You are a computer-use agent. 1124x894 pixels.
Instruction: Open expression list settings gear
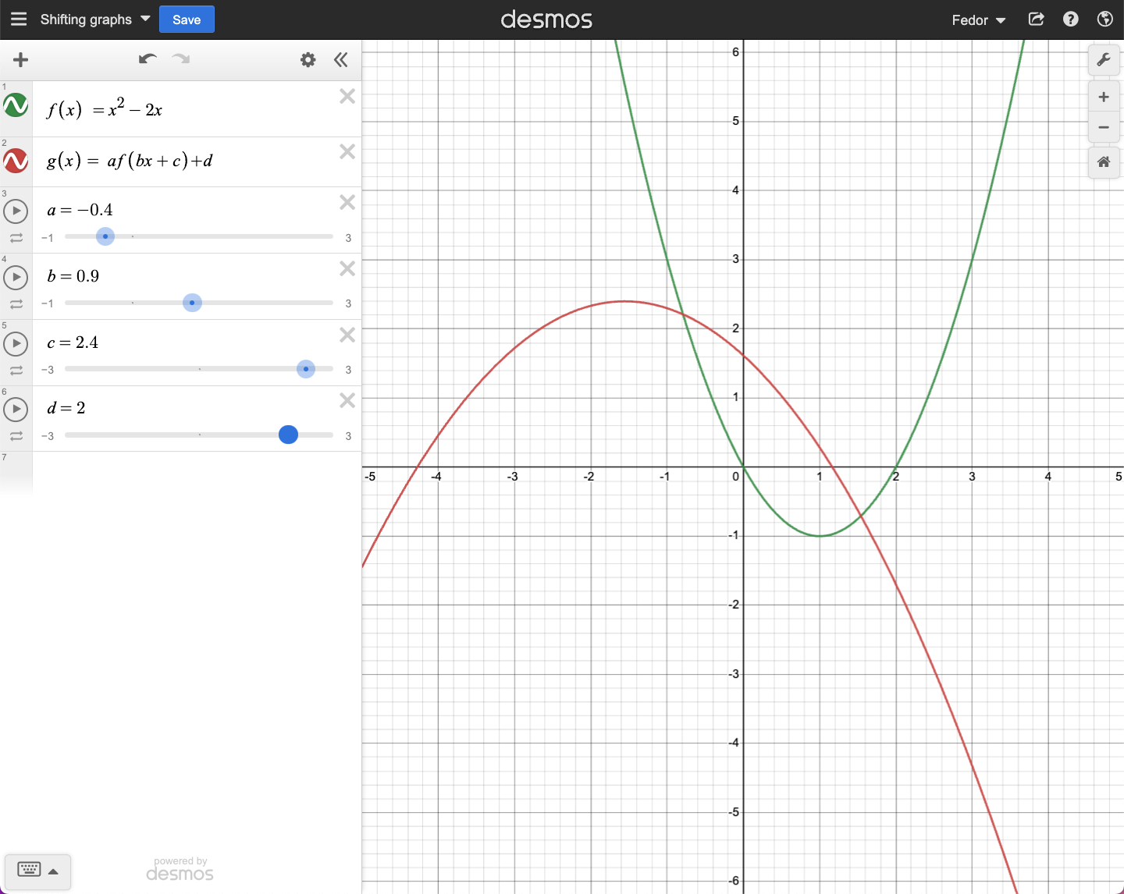click(308, 60)
